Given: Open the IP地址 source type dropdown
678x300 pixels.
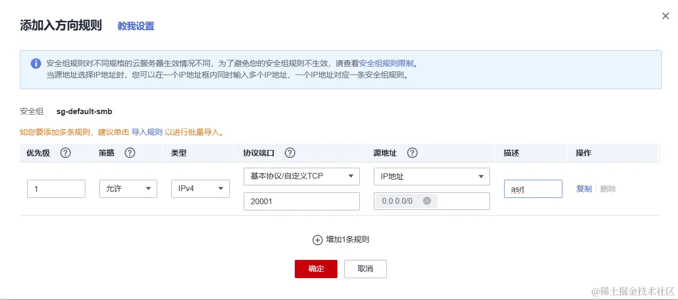Looking at the screenshot, I should (x=432, y=177).
